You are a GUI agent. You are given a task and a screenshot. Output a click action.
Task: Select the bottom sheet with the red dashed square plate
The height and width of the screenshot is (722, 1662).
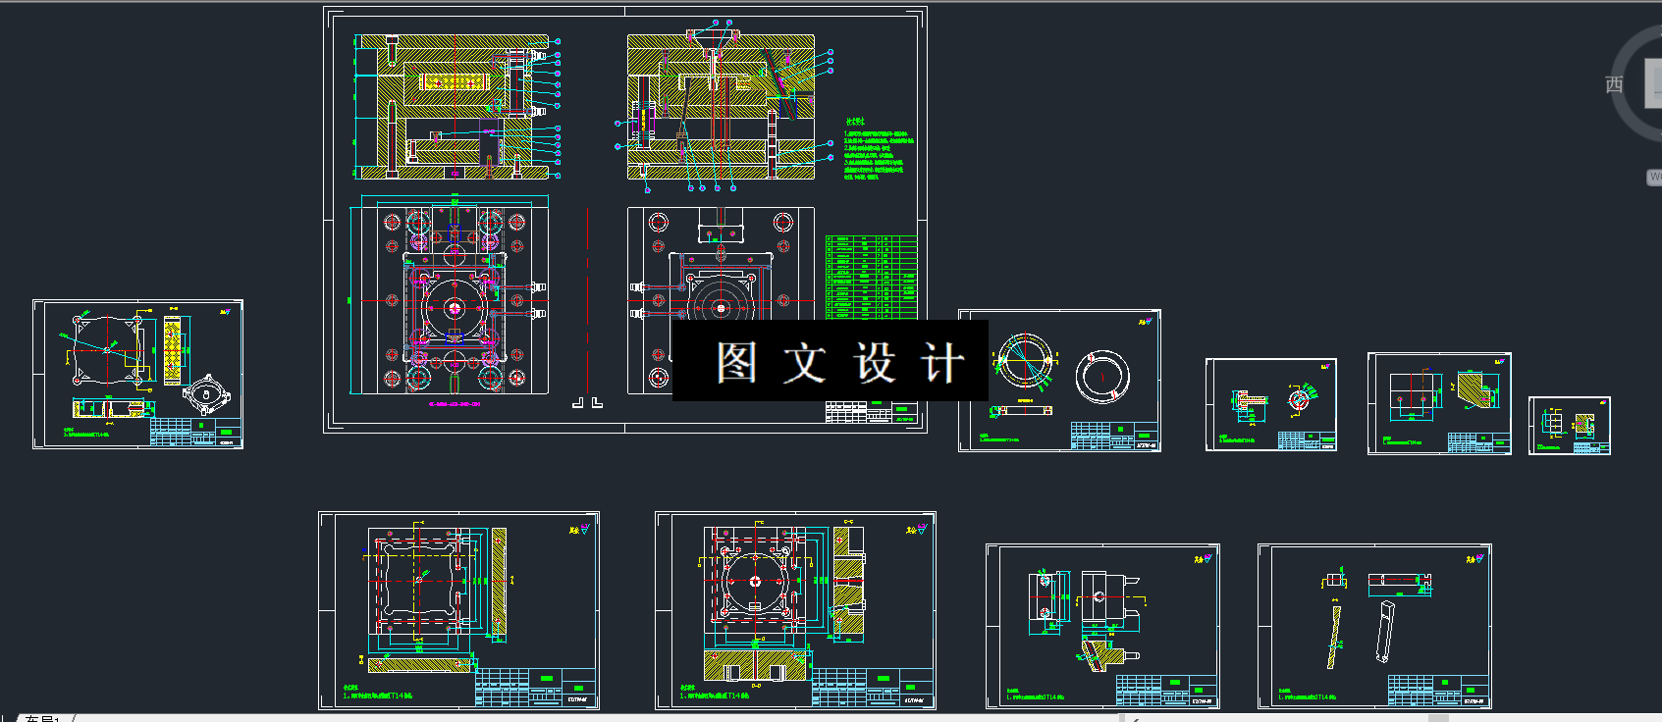795,610
